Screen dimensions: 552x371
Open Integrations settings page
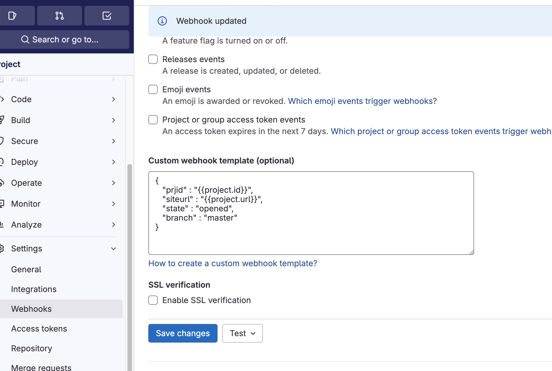[34, 289]
